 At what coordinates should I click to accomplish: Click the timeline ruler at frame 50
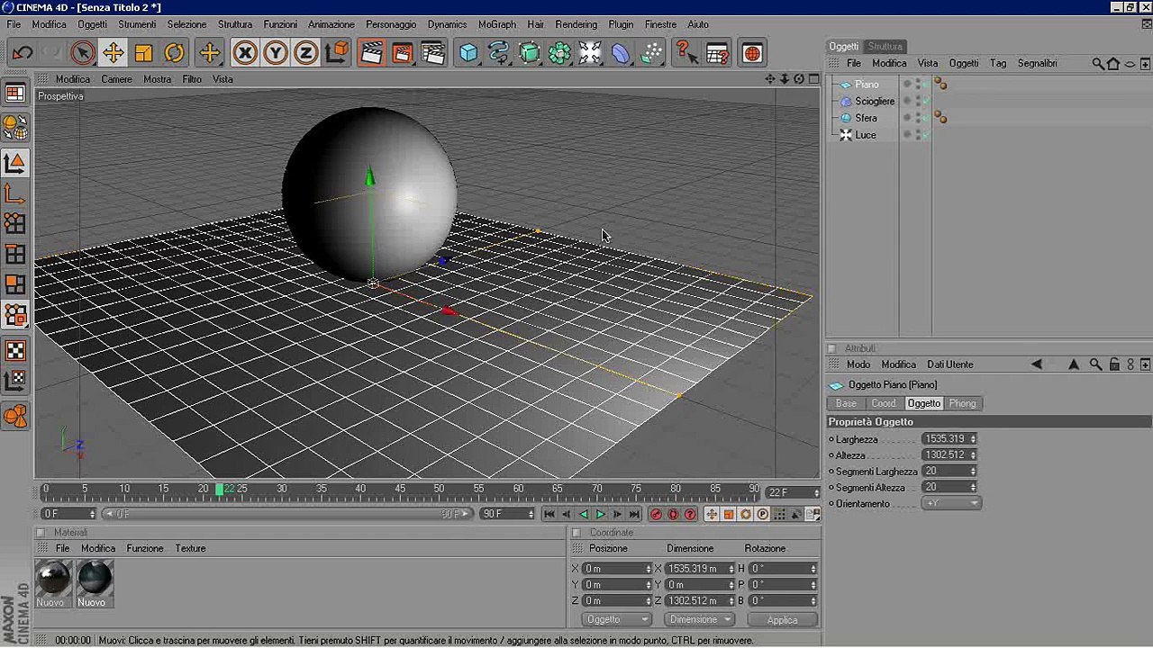(x=439, y=490)
